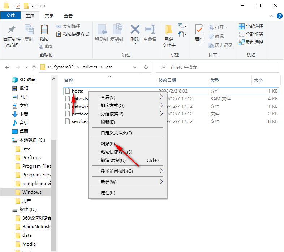The image size is (284, 252).
Task: Click Copy path in clipboard group
Action: tap(68, 26)
